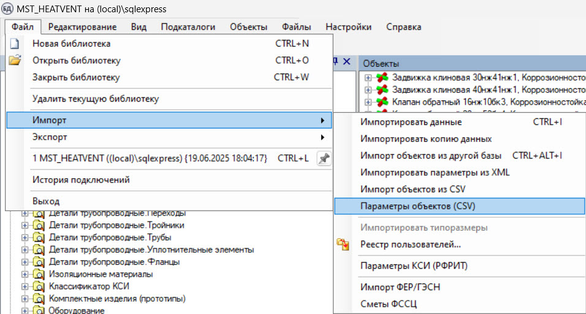Screen dimensions: 586x314
Task: Click the pin icon beside recent connection
Action: [x=324, y=159]
